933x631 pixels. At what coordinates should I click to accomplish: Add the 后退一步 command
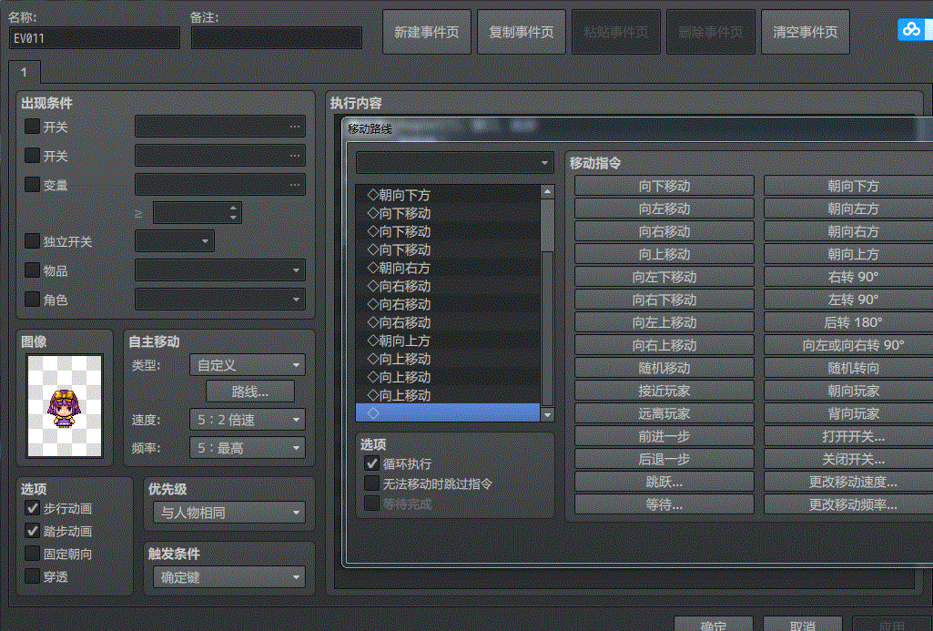pos(664,459)
